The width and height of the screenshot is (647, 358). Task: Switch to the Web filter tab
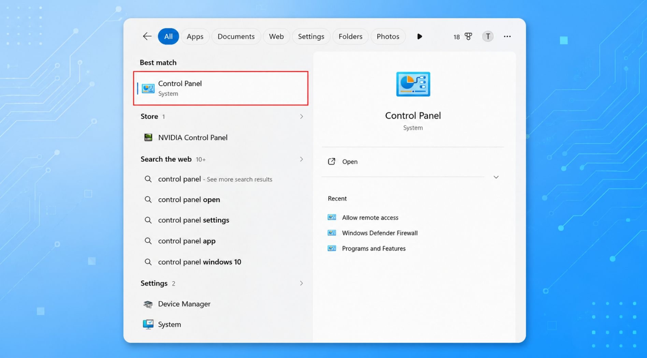[276, 36]
